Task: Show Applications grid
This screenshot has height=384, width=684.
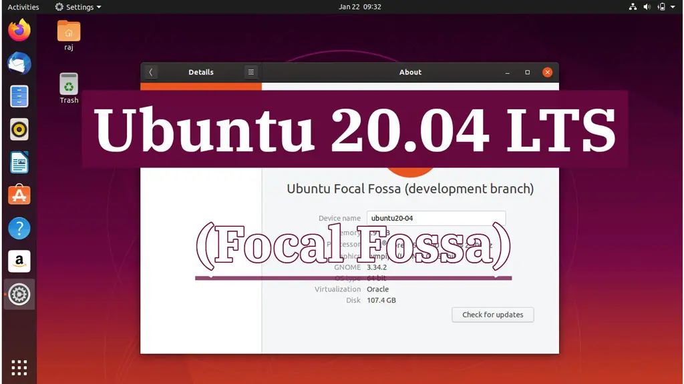Action: point(19,367)
